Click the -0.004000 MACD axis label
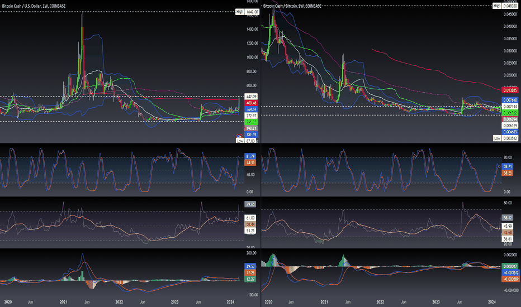Image resolution: width=521 pixels, height=307 pixels. point(510,290)
